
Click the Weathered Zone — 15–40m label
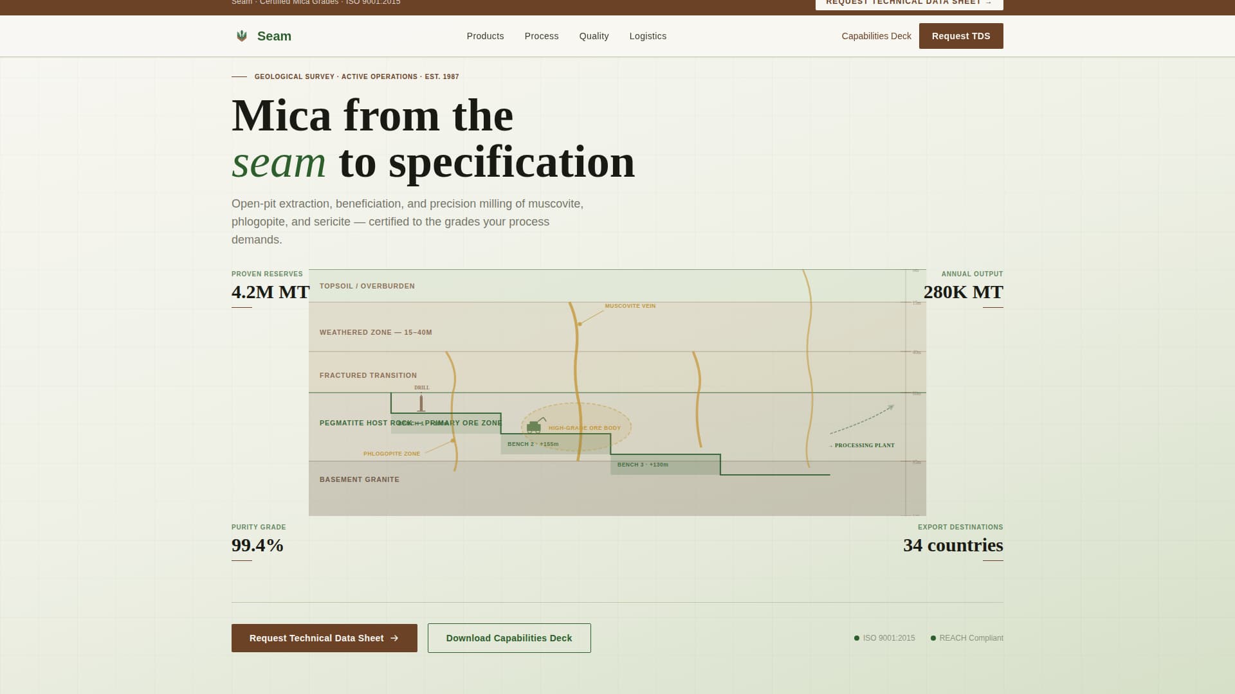[376, 332]
